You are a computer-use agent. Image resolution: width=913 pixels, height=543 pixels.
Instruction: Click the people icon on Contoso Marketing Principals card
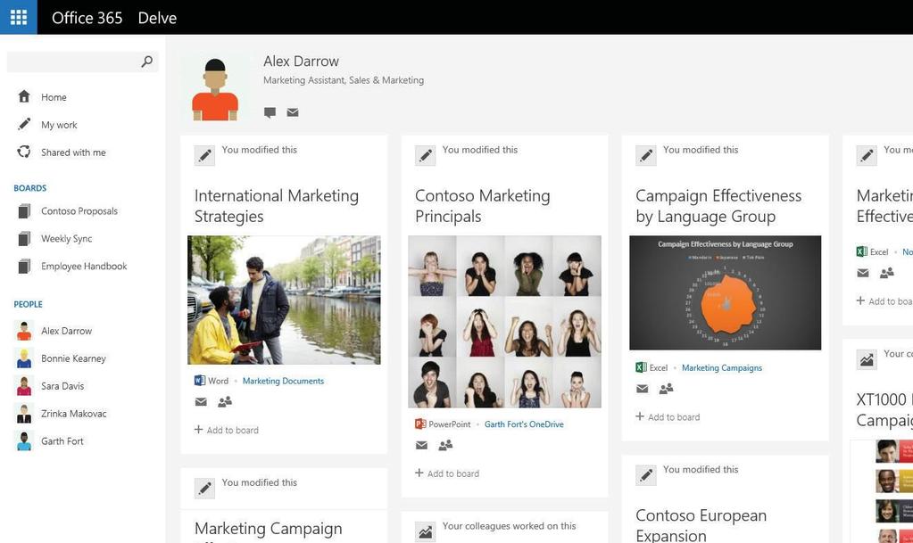point(445,445)
